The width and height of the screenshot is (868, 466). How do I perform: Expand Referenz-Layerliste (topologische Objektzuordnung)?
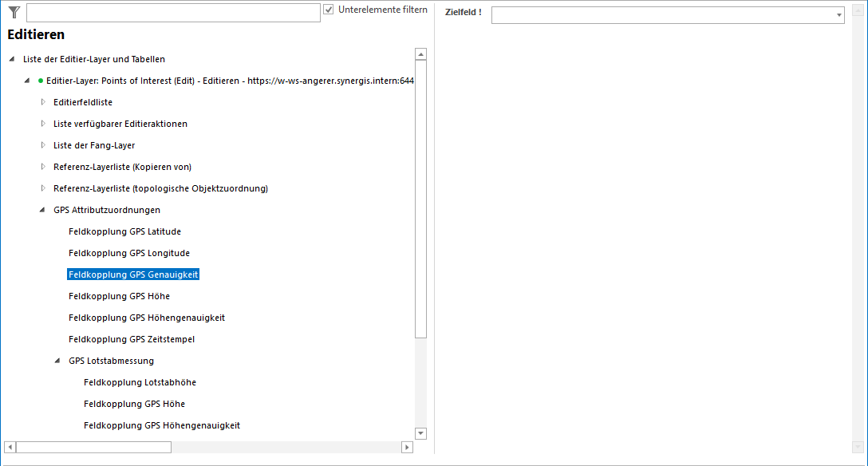(x=43, y=188)
